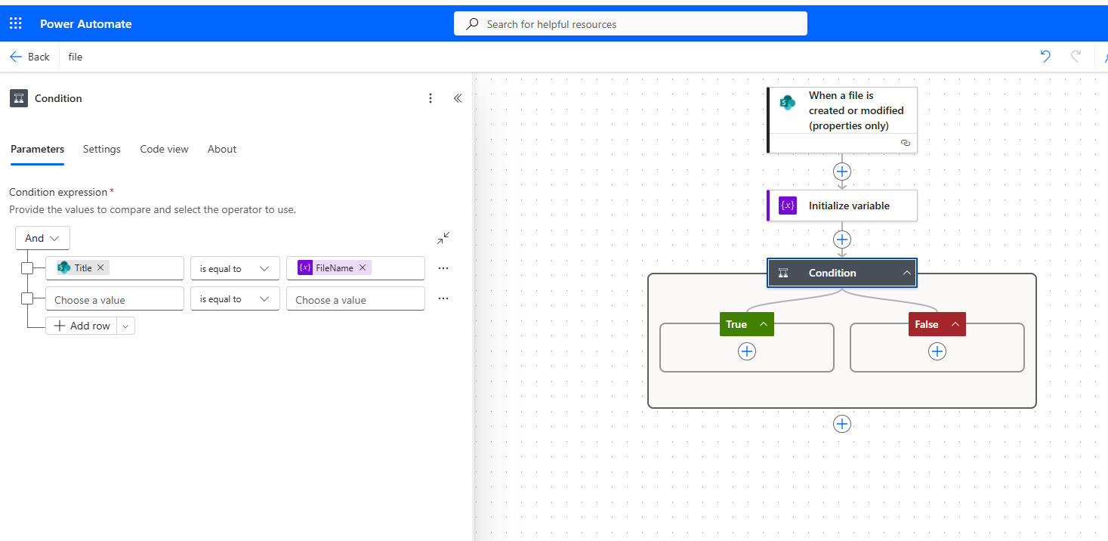Insert action inside the True branch
This screenshot has width=1108, height=541.
pyautogui.click(x=747, y=351)
